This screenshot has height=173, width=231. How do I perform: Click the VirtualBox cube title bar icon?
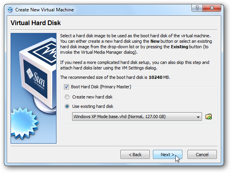tap(10, 10)
